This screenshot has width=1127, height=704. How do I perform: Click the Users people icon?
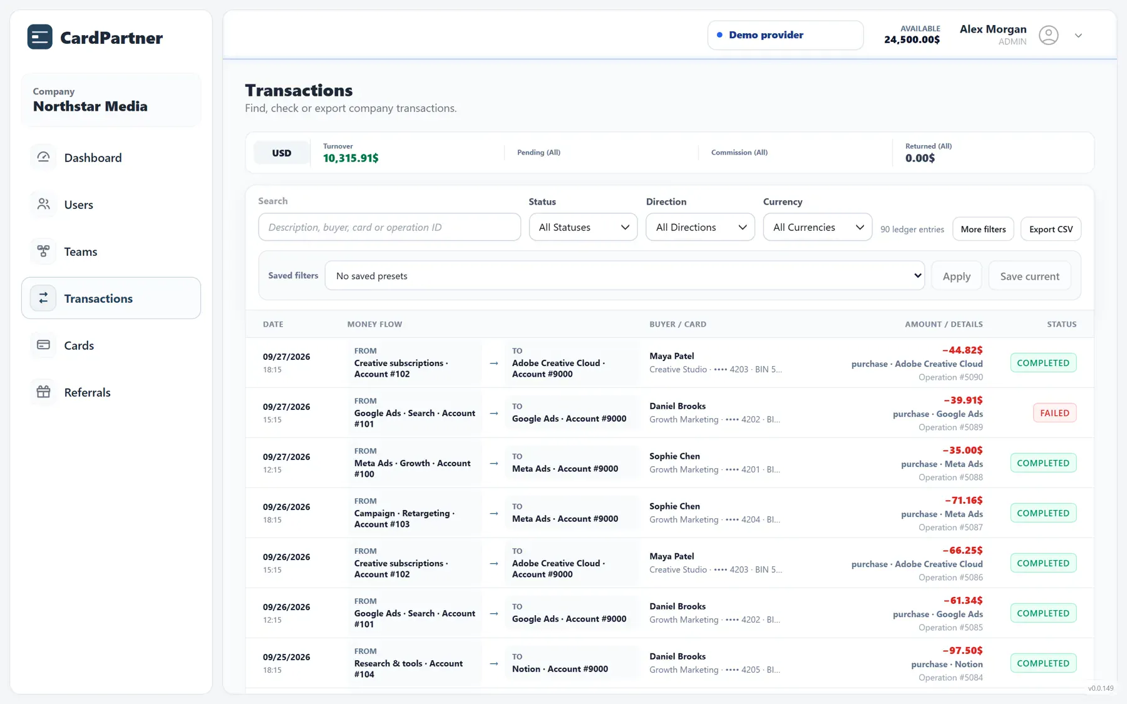pyautogui.click(x=43, y=204)
